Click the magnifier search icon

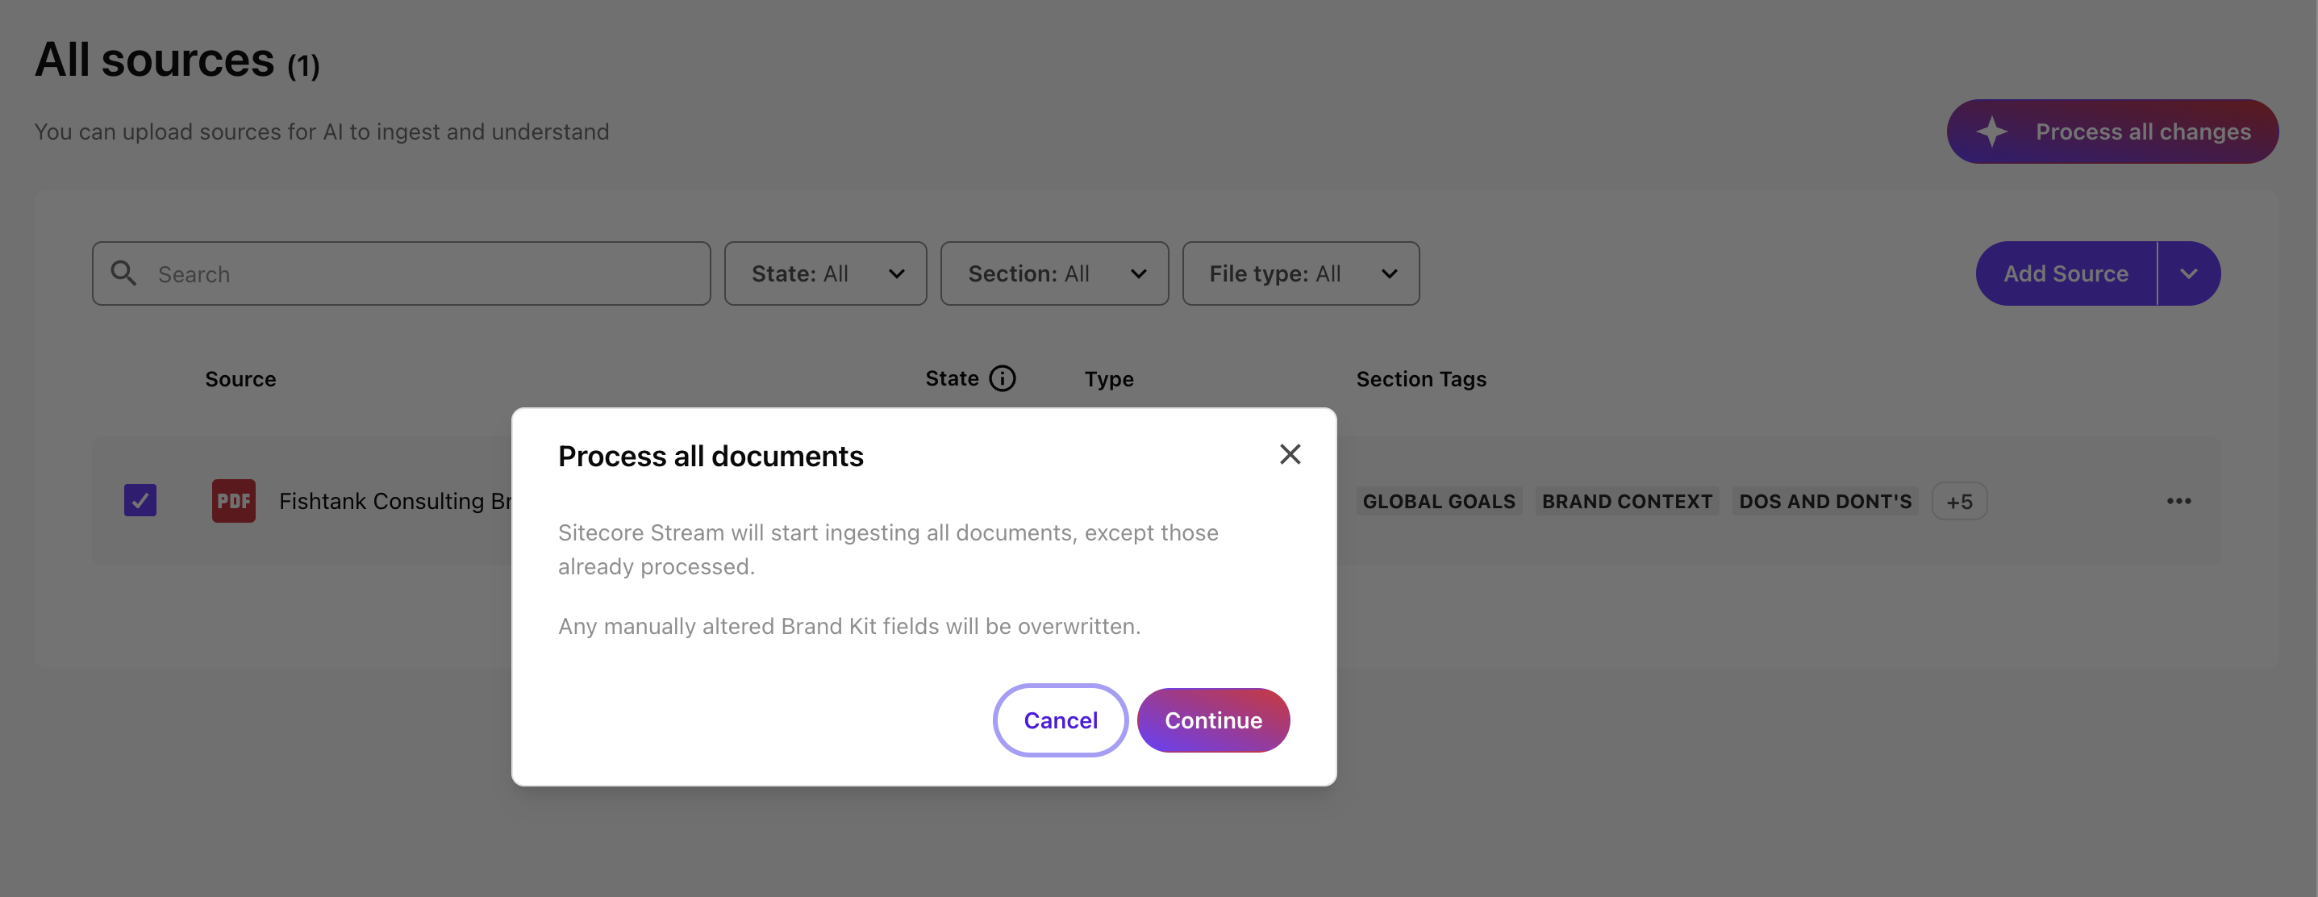123,273
